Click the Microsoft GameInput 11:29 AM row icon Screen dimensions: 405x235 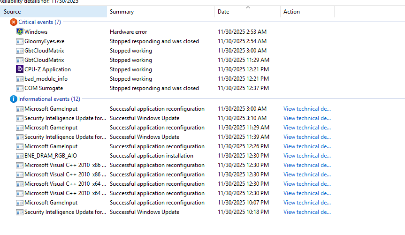[x=20, y=128]
